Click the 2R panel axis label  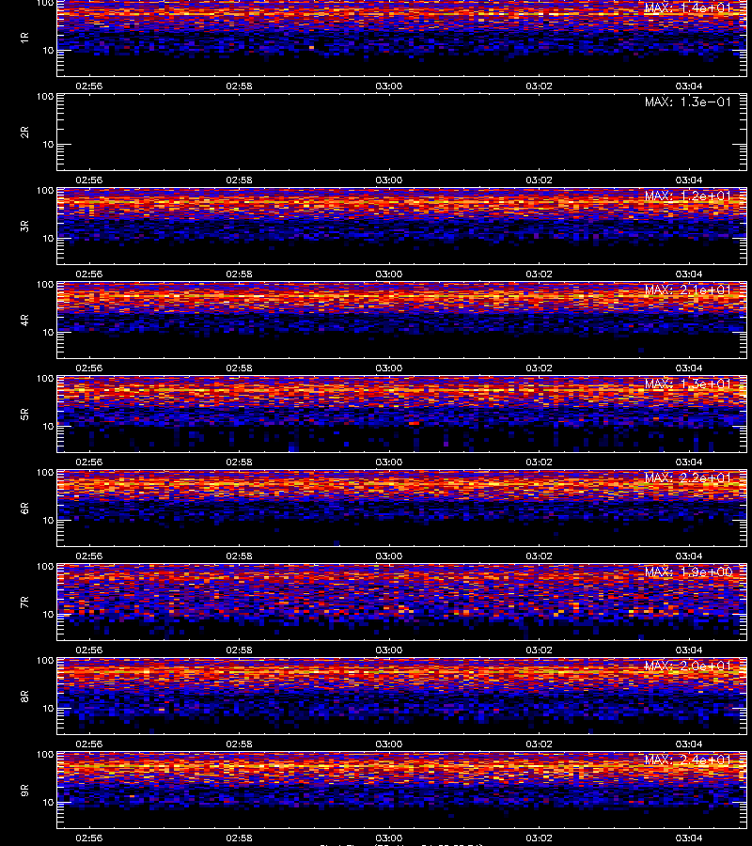24,133
